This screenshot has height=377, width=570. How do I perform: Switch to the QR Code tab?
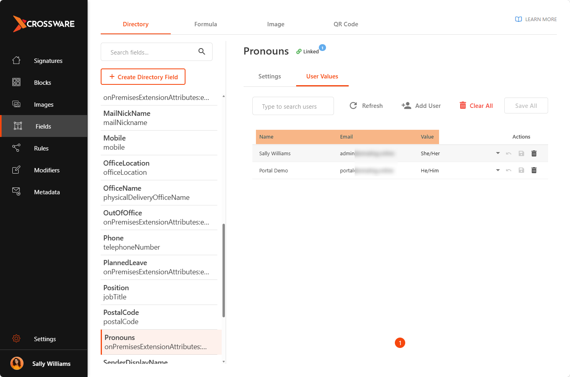pos(346,24)
